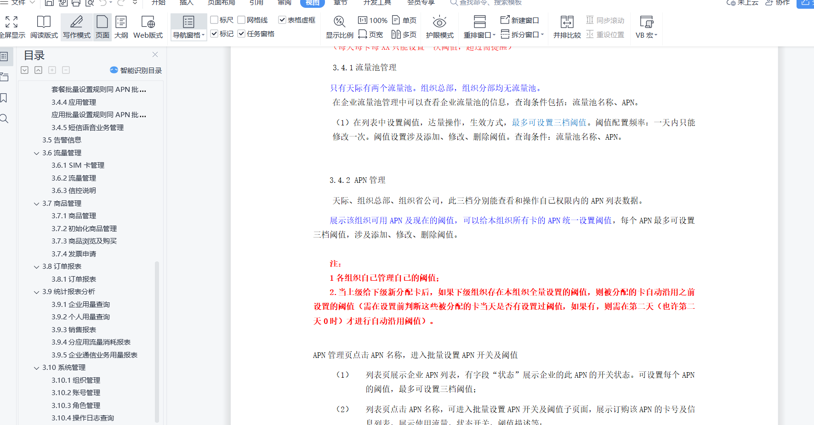Select the 页面 page view
This screenshot has width=814, height=425.
[102, 27]
